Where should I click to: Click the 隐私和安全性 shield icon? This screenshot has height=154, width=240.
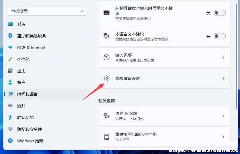click(10, 129)
